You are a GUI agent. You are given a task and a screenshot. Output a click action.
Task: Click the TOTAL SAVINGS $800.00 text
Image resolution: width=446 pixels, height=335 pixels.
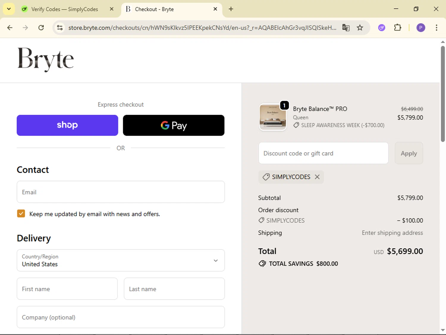pos(303,264)
